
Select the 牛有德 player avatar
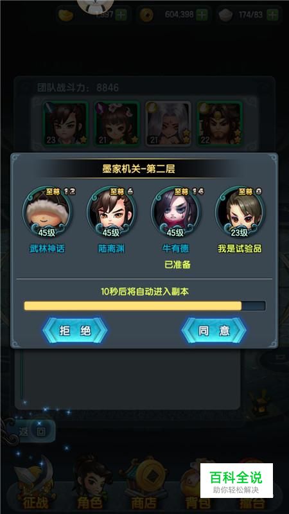[175, 211]
